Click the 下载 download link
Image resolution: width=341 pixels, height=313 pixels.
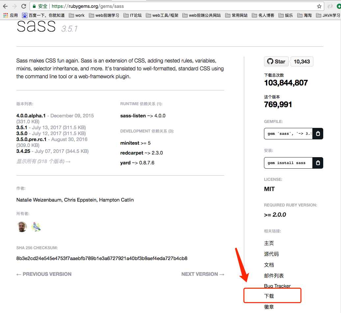pos(269,296)
